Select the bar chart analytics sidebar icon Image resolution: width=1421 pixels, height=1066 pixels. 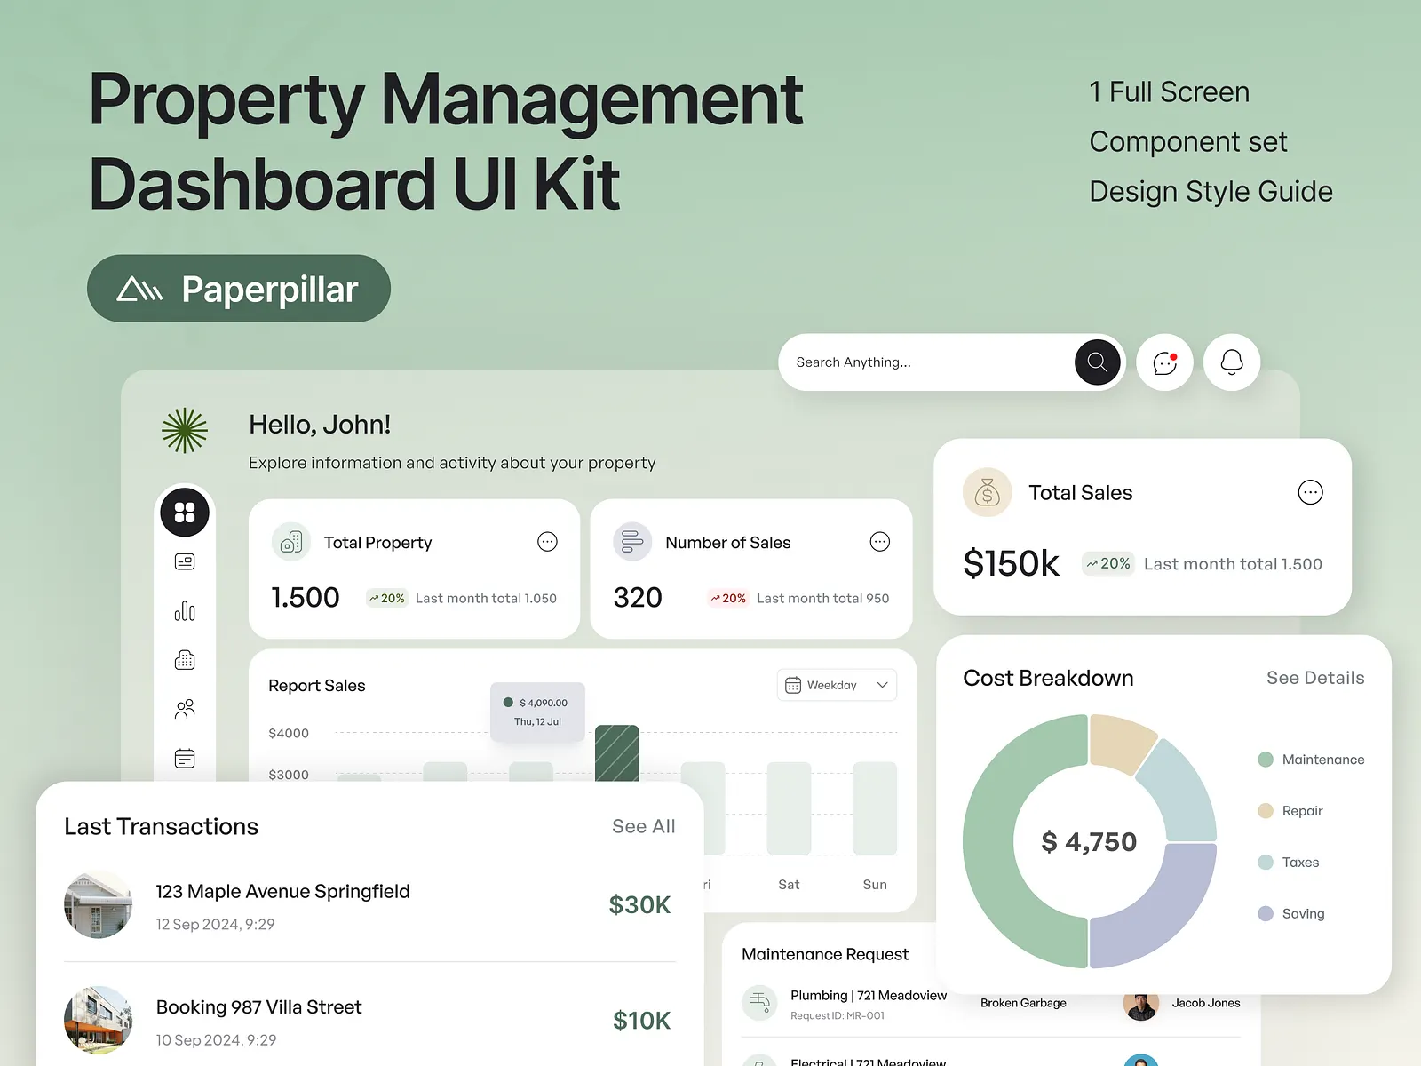[x=184, y=610]
